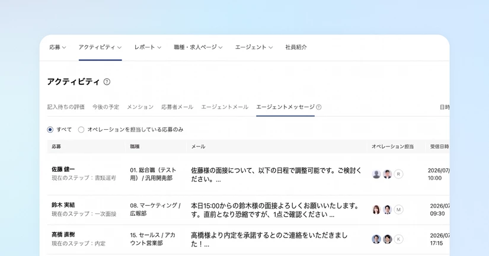The image size is (489, 256).
Task: Open the 応募者メール tab
Action: click(x=177, y=107)
